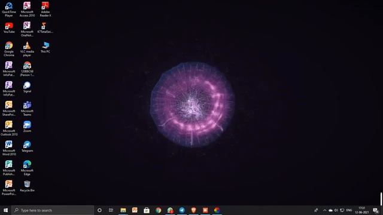
Task: Open the Adobe Reader X desktop shortcut
Action: (x=45, y=10)
